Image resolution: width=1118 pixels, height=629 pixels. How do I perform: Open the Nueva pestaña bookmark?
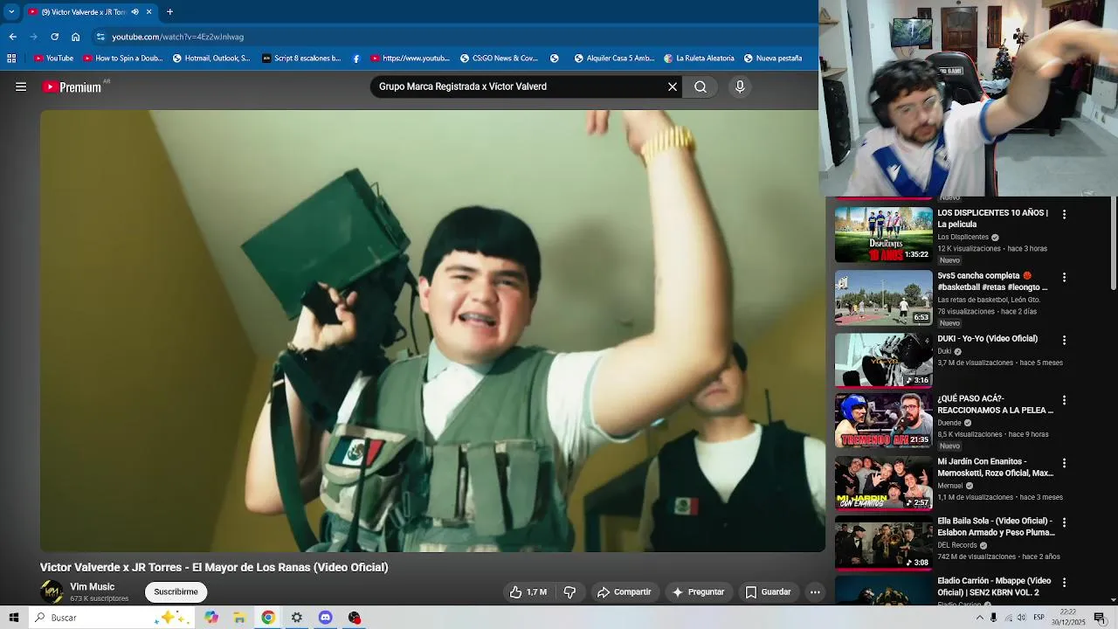(773, 59)
